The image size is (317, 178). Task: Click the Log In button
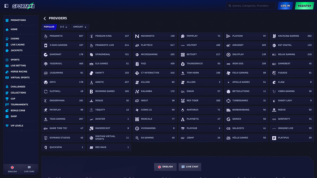point(285,6)
